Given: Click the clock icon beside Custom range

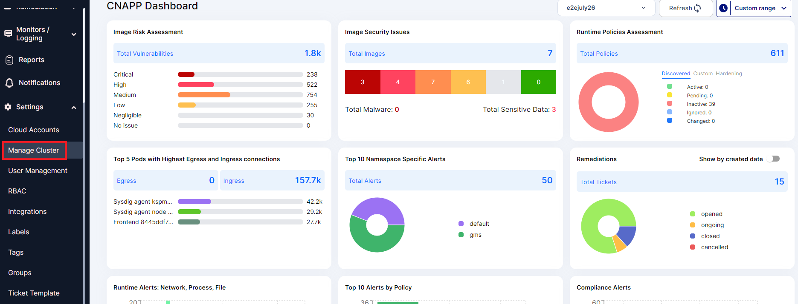Looking at the screenshot, I should 723,8.
